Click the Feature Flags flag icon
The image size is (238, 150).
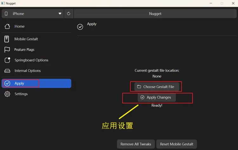coord(7,50)
